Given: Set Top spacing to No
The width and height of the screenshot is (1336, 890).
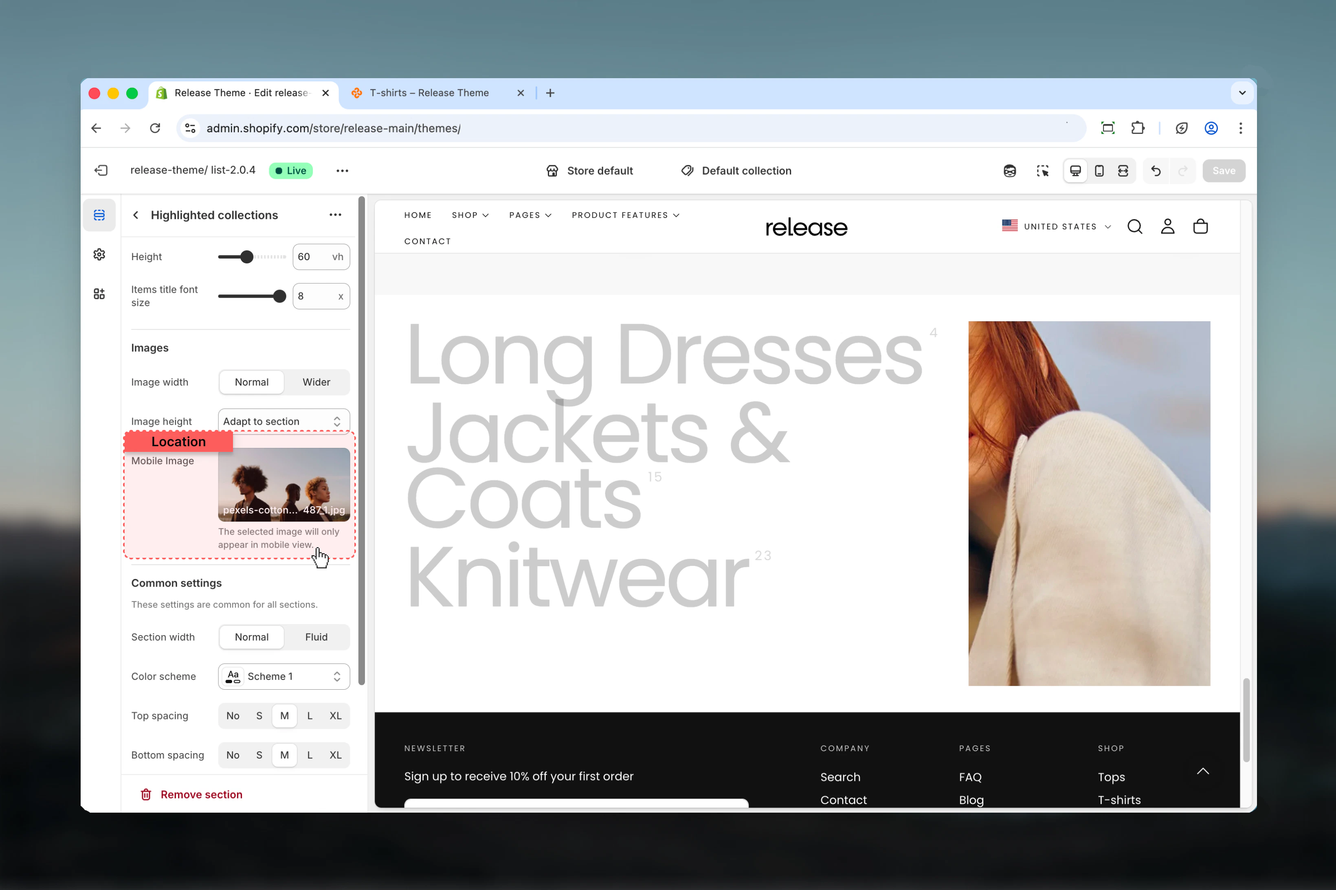Looking at the screenshot, I should click(233, 716).
